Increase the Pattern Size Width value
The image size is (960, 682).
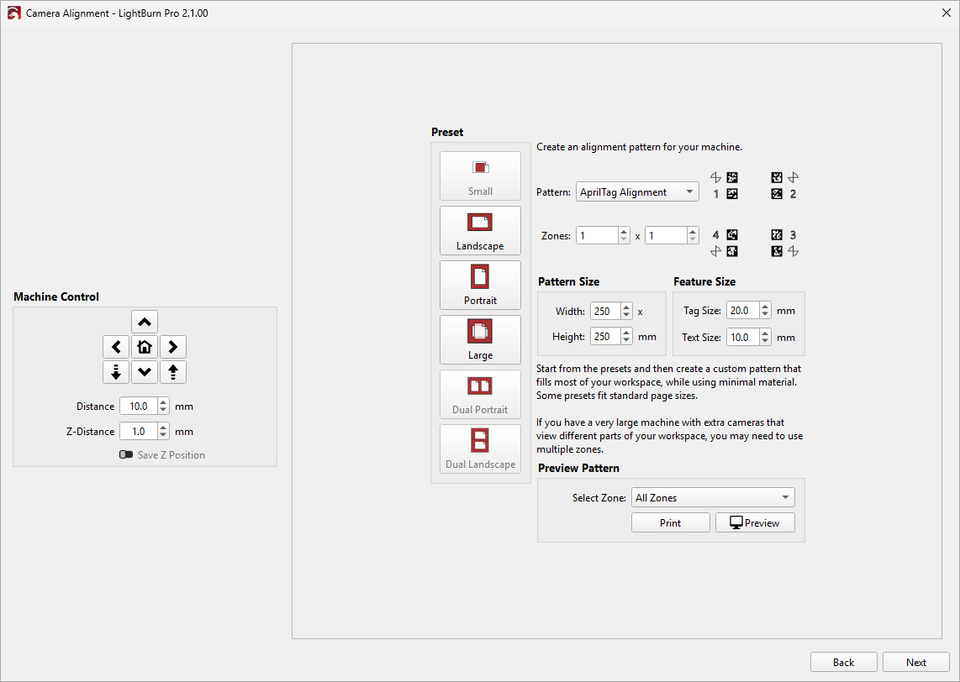[x=626, y=307]
